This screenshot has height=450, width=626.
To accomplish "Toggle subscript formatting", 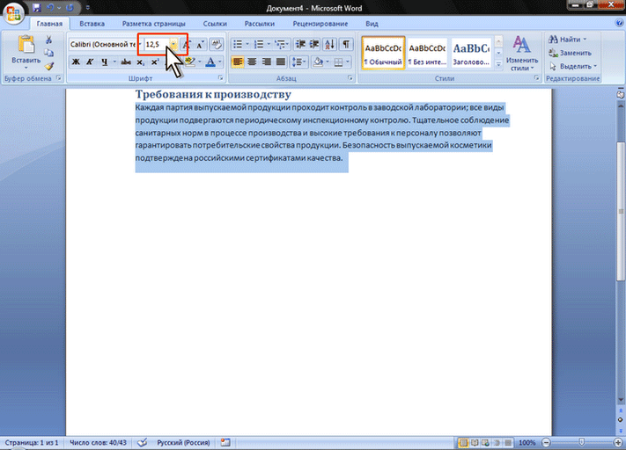I will pos(140,62).
